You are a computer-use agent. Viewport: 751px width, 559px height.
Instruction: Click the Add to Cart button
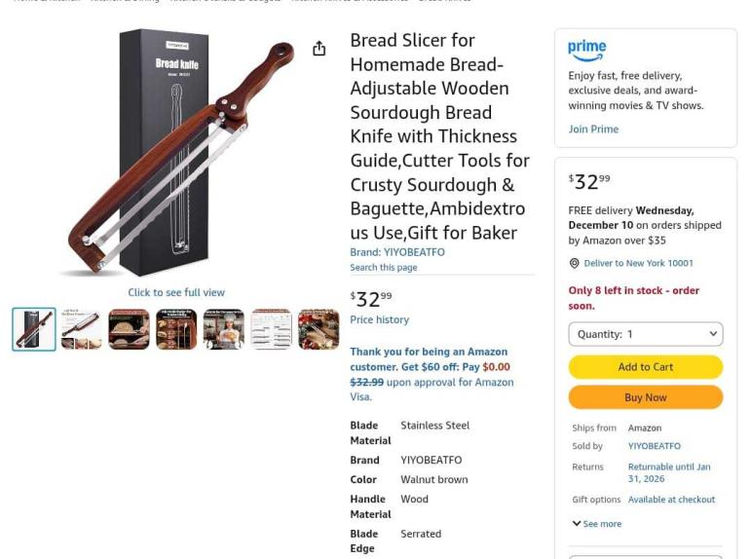[x=645, y=367]
